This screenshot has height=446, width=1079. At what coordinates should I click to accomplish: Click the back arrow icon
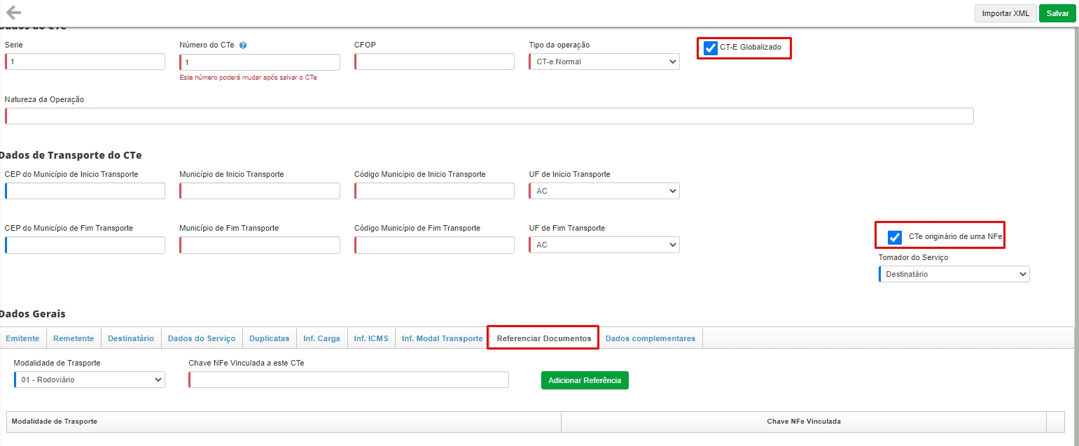pos(13,13)
